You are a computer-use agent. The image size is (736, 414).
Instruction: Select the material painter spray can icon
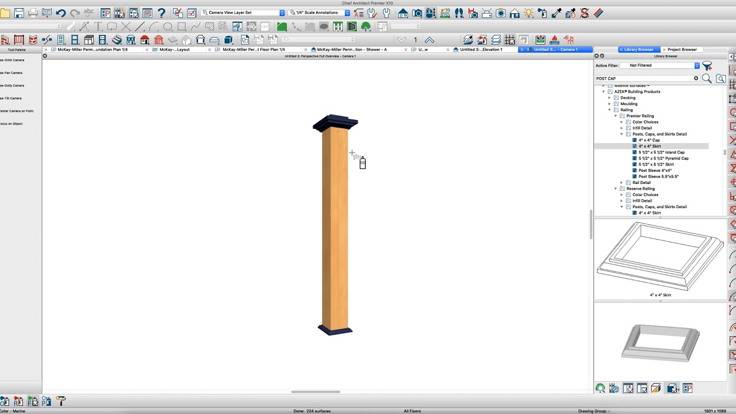click(x=542, y=13)
